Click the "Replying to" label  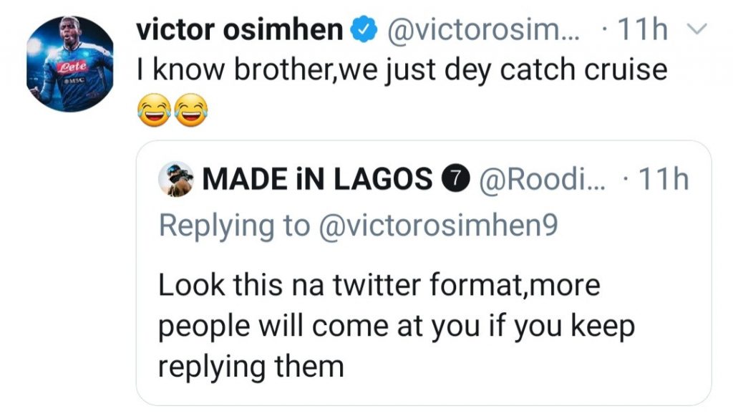233,225
